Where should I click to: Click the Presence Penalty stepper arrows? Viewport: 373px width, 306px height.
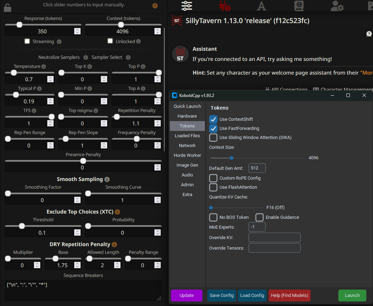(158, 168)
